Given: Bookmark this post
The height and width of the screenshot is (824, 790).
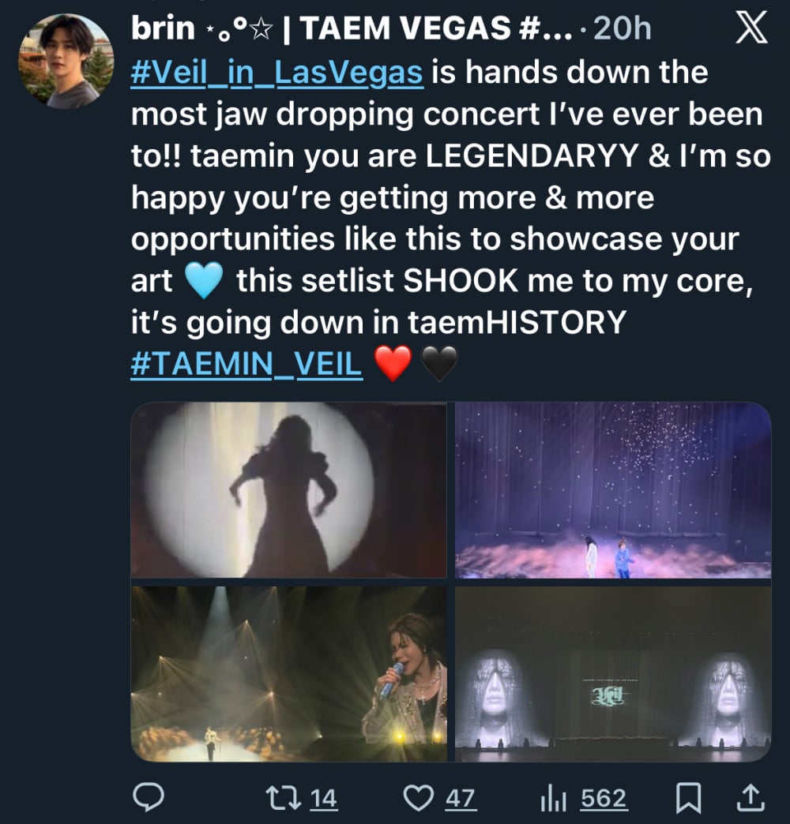Looking at the screenshot, I should point(688,798).
